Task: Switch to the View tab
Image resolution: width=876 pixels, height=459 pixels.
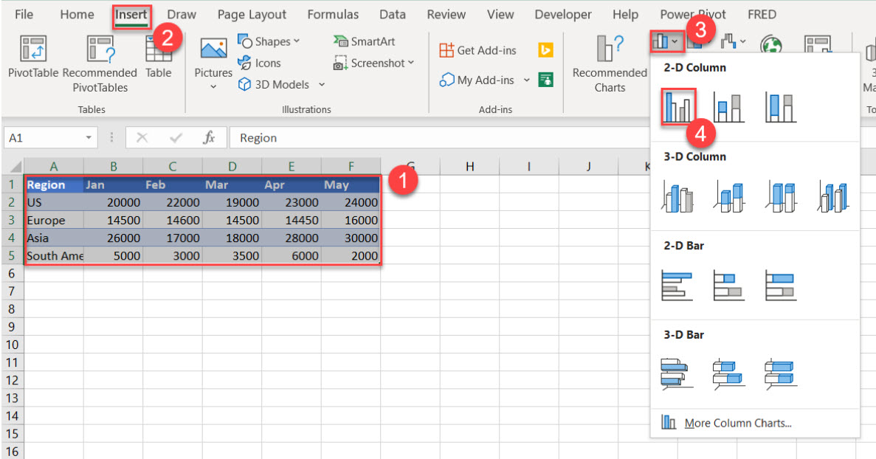Action: (x=500, y=15)
